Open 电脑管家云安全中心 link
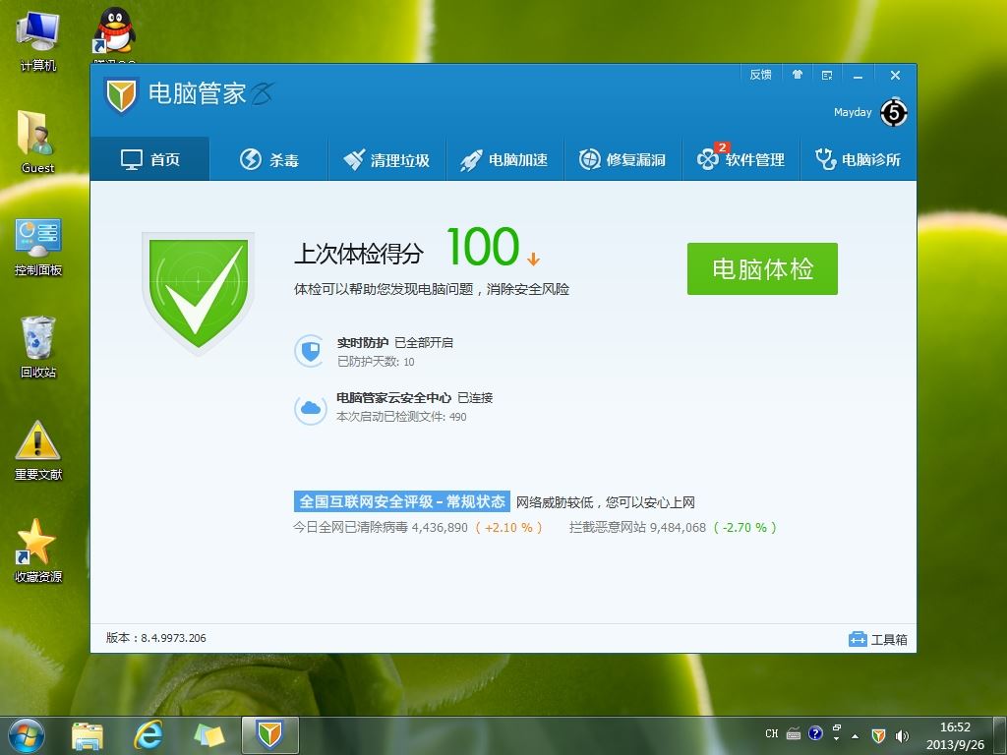This screenshot has height=755, width=1007. pos(393,398)
